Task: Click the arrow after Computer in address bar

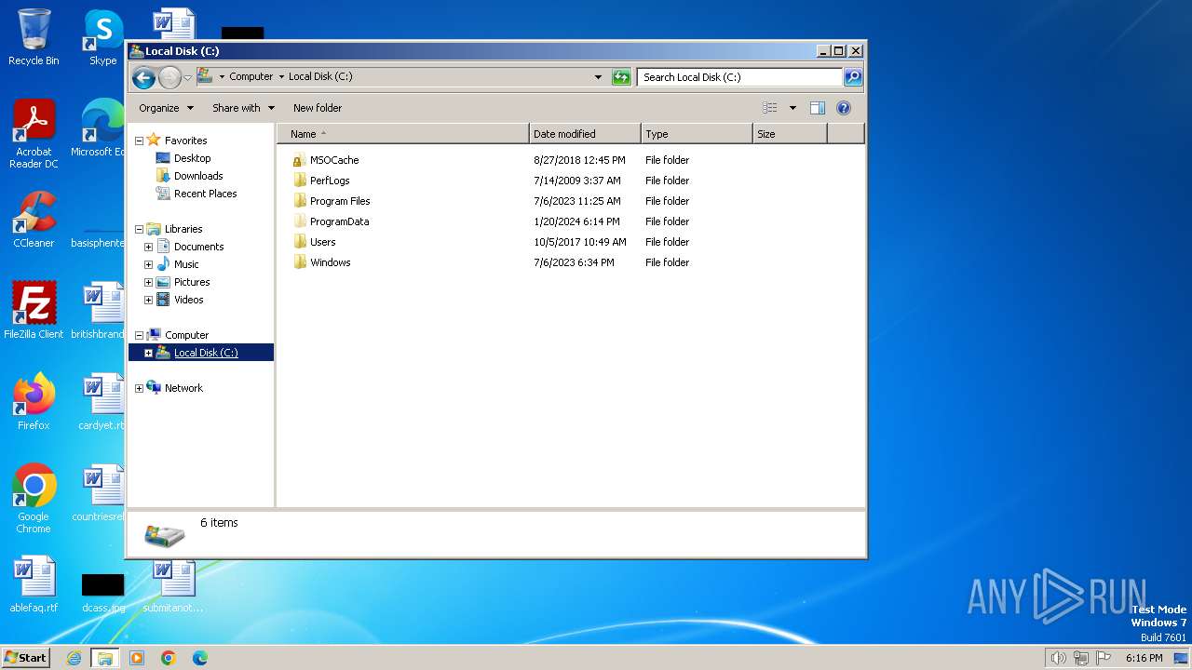Action: (281, 77)
